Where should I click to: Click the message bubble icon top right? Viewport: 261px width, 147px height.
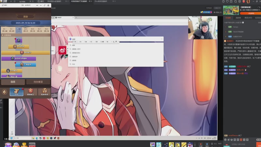(x=235, y=1)
